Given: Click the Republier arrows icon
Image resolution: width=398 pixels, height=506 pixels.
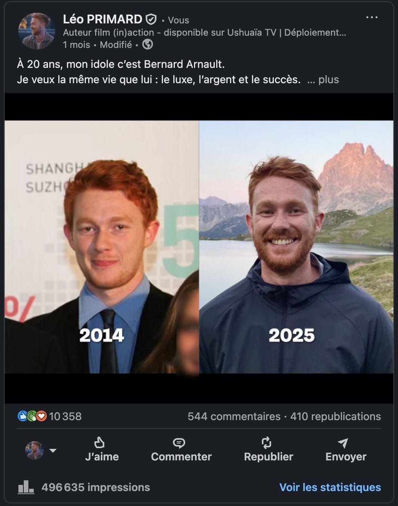Looking at the screenshot, I should pyautogui.click(x=266, y=443).
